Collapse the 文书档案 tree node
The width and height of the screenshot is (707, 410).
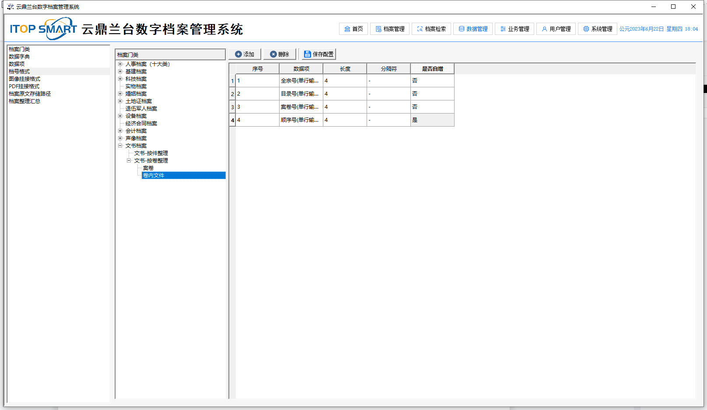pyautogui.click(x=120, y=146)
